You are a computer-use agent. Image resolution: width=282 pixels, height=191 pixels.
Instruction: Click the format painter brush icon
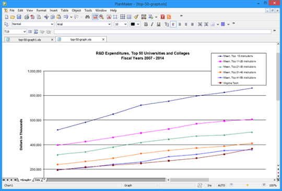pyautogui.click(x=136, y=17)
